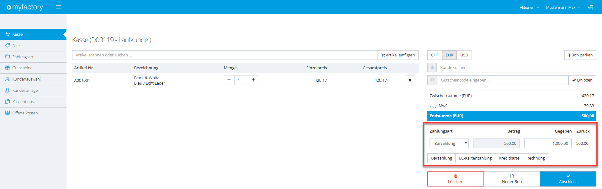Remove article A001001 with X button
Screen dimensions: 602x189
[410, 80]
